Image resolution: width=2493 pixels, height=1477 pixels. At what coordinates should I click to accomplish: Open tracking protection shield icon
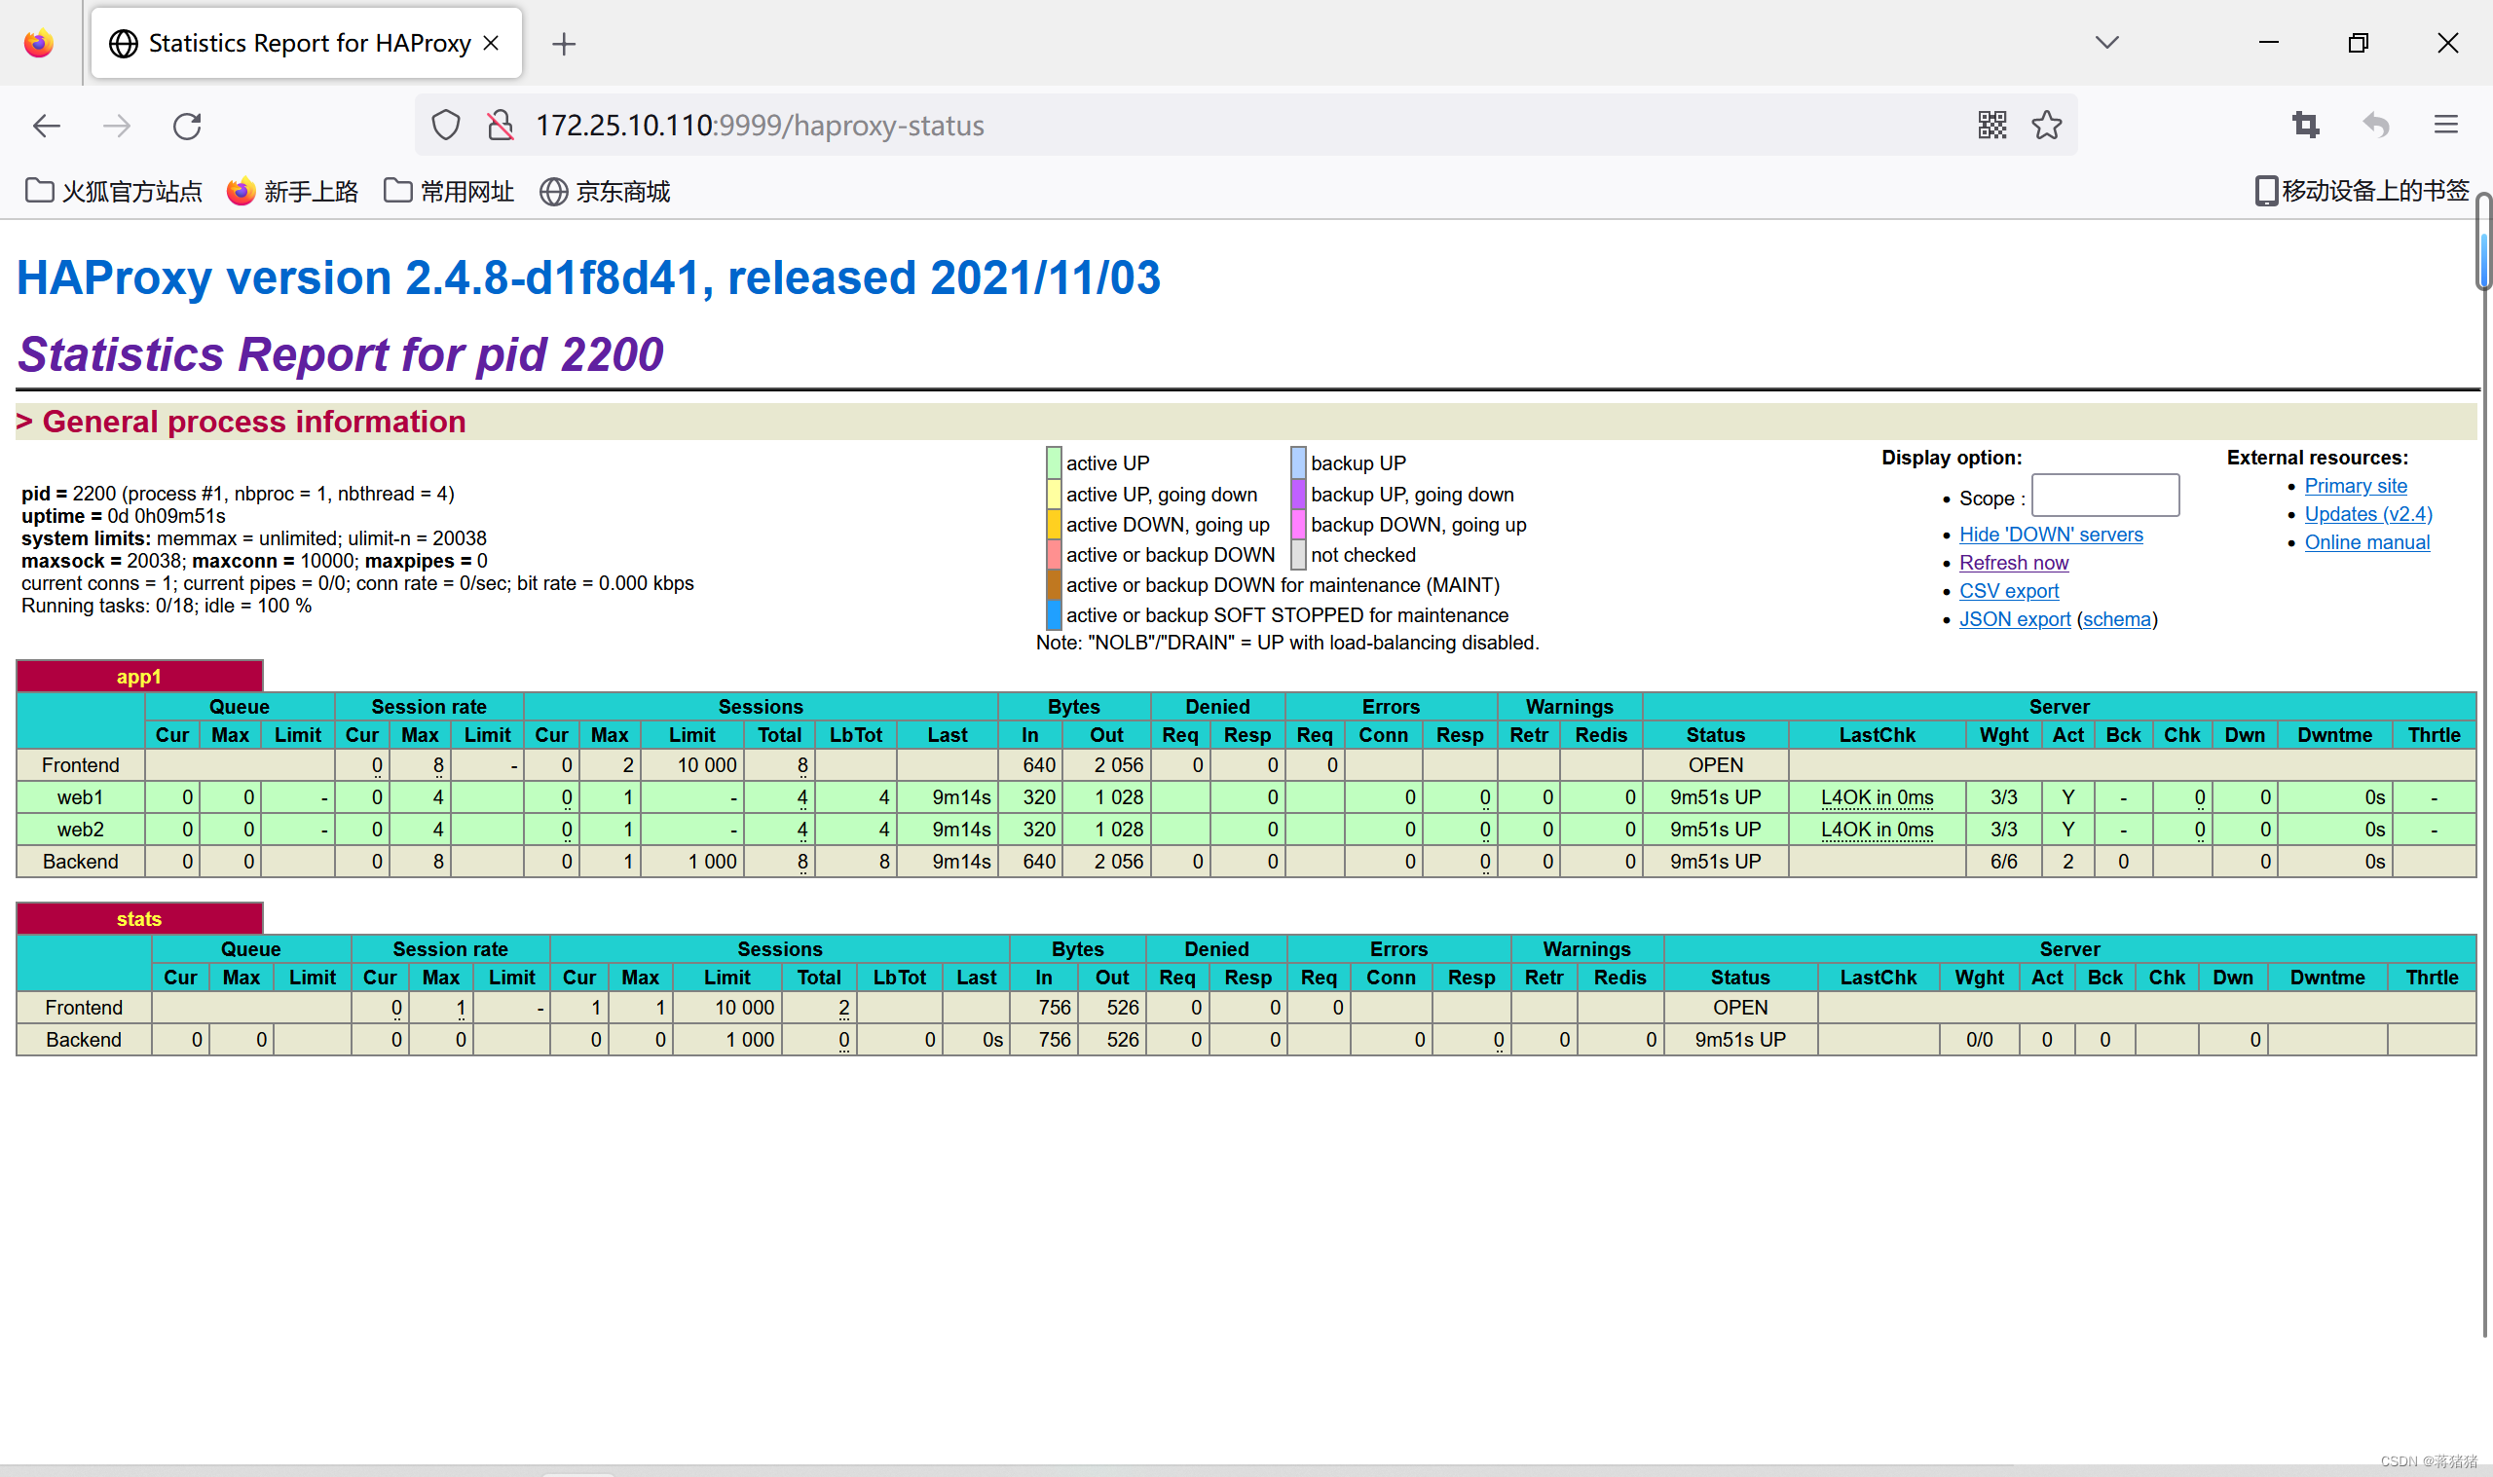point(446,126)
